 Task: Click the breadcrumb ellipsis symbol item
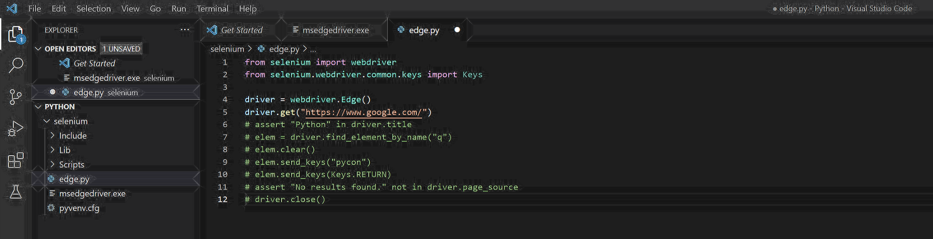tap(313, 49)
